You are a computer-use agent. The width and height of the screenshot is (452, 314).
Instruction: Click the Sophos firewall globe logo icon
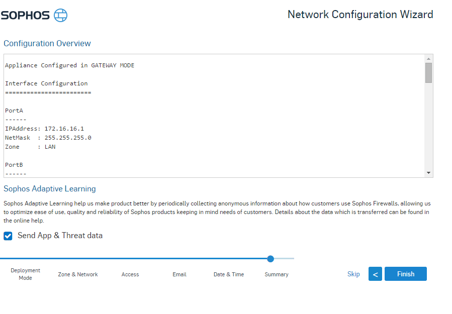coord(60,15)
